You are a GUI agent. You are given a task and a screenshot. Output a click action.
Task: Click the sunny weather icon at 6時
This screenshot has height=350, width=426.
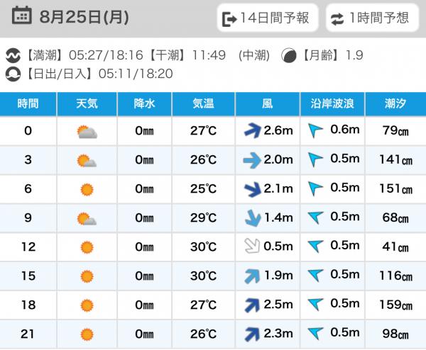coord(87,189)
